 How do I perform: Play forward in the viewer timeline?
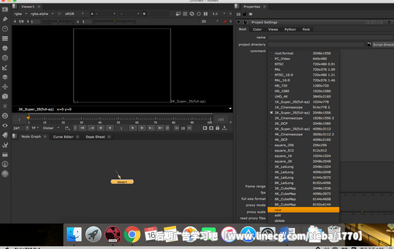(132, 128)
